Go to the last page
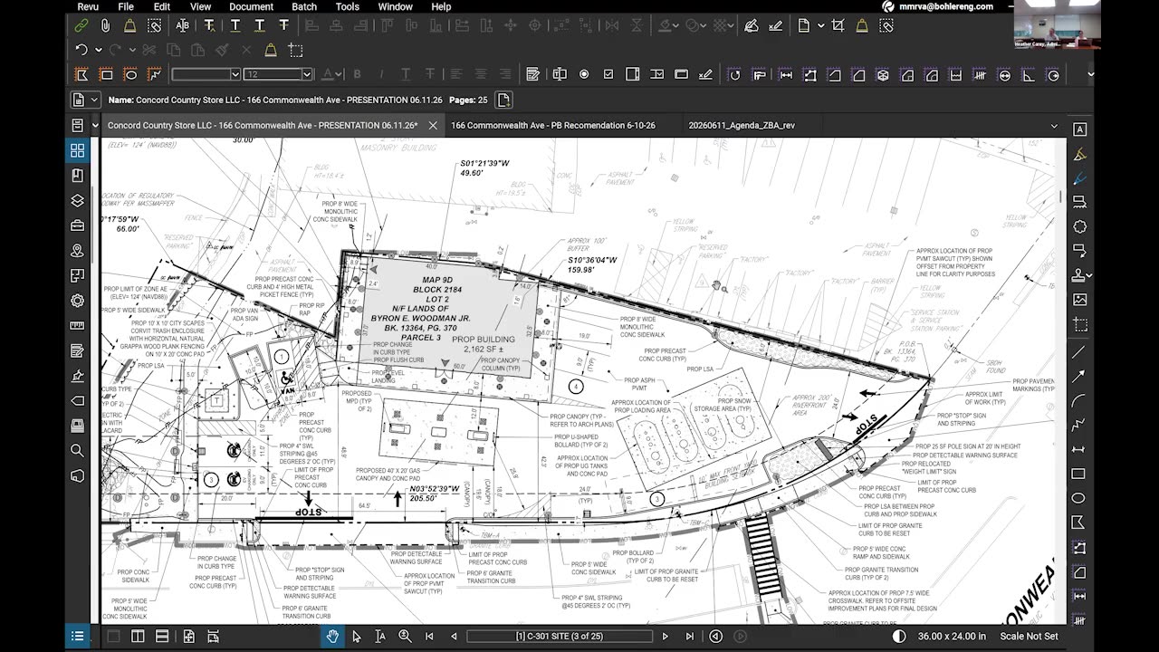The image size is (1159, 652). pos(690,637)
